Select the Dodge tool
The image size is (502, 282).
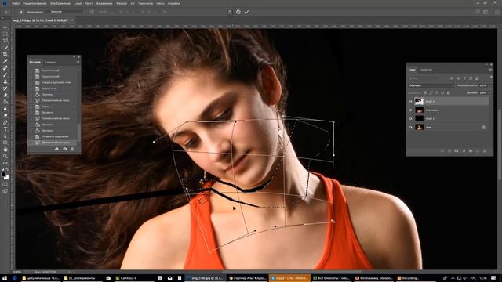tap(5, 115)
